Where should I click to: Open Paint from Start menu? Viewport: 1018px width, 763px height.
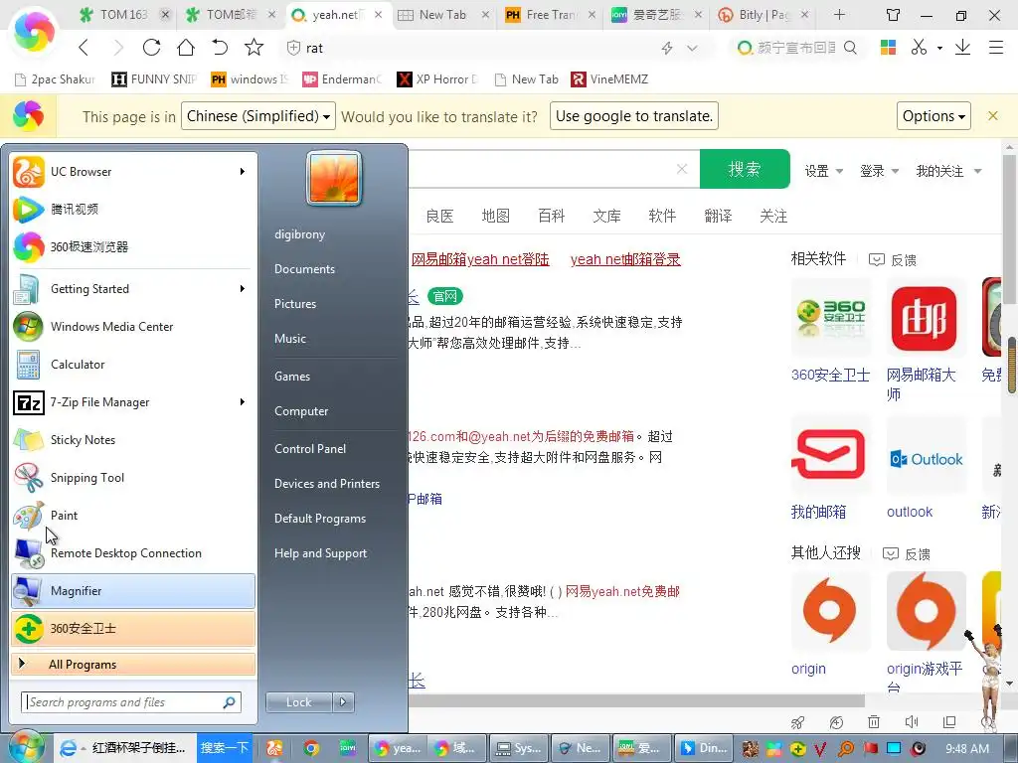[x=133, y=516]
